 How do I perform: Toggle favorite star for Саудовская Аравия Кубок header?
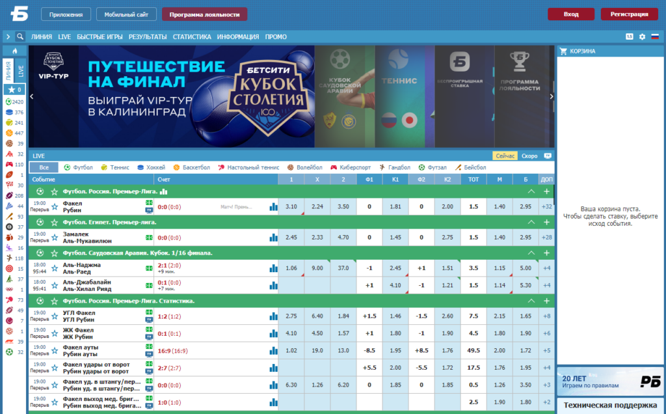click(x=55, y=253)
